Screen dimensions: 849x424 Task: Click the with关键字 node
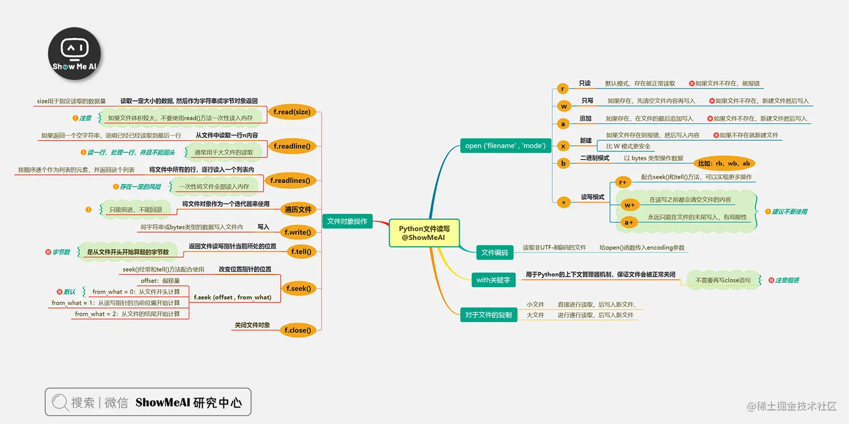[494, 280]
